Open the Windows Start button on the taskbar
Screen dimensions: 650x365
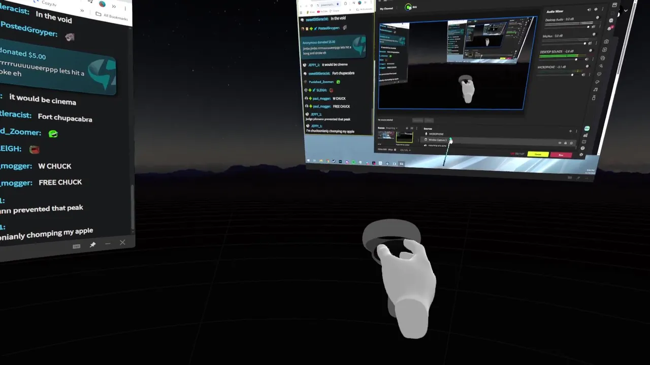click(308, 160)
